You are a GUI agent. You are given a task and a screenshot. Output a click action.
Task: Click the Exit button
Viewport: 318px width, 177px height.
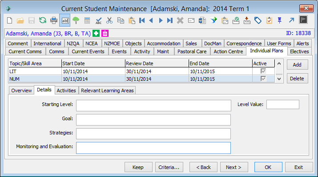[299, 167]
